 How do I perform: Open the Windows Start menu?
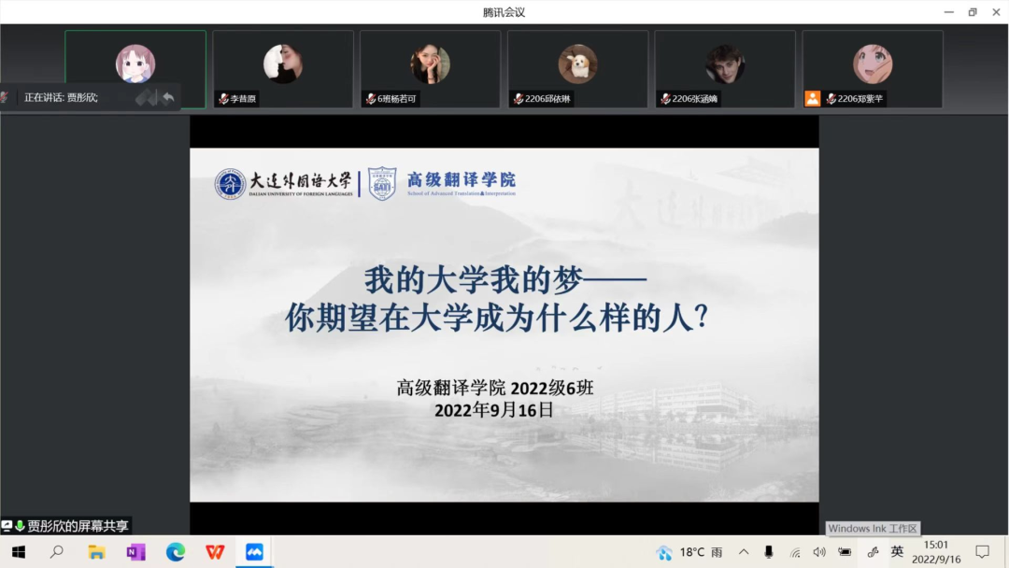coord(18,552)
